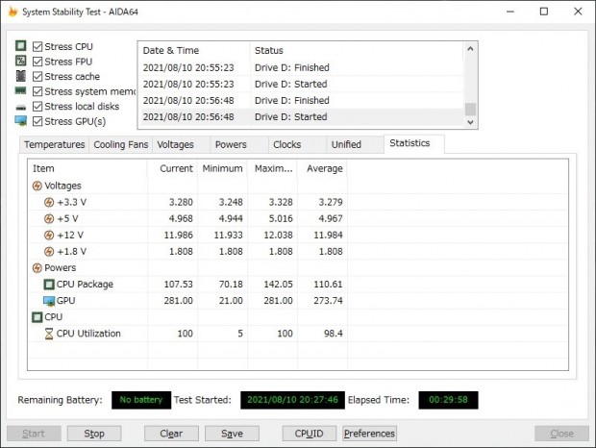Click the percent icon beside Stress FPU

(x=21, y=61)
